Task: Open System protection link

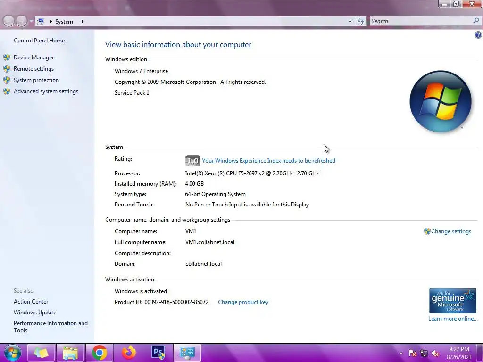Action: tap(36, 80)
